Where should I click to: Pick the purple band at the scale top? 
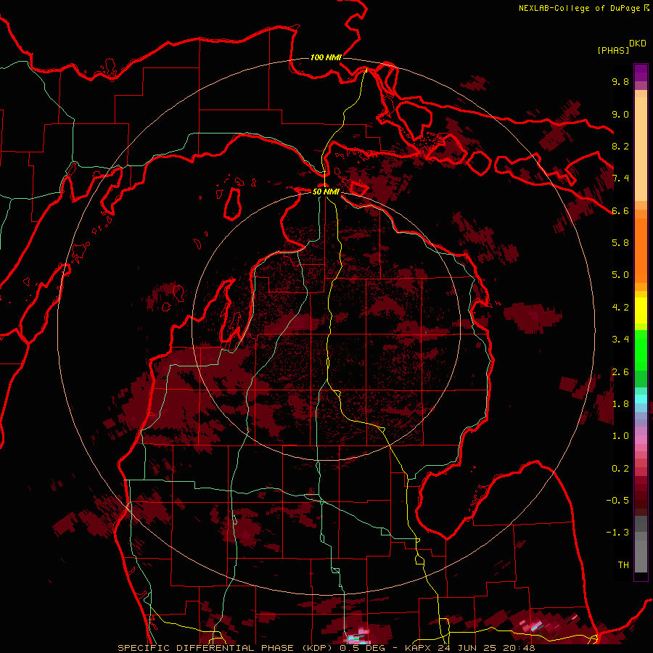coord(641,73)
